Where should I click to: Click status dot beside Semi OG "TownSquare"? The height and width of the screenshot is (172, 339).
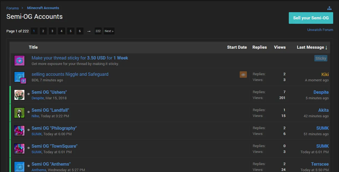[x=29, y=148]
